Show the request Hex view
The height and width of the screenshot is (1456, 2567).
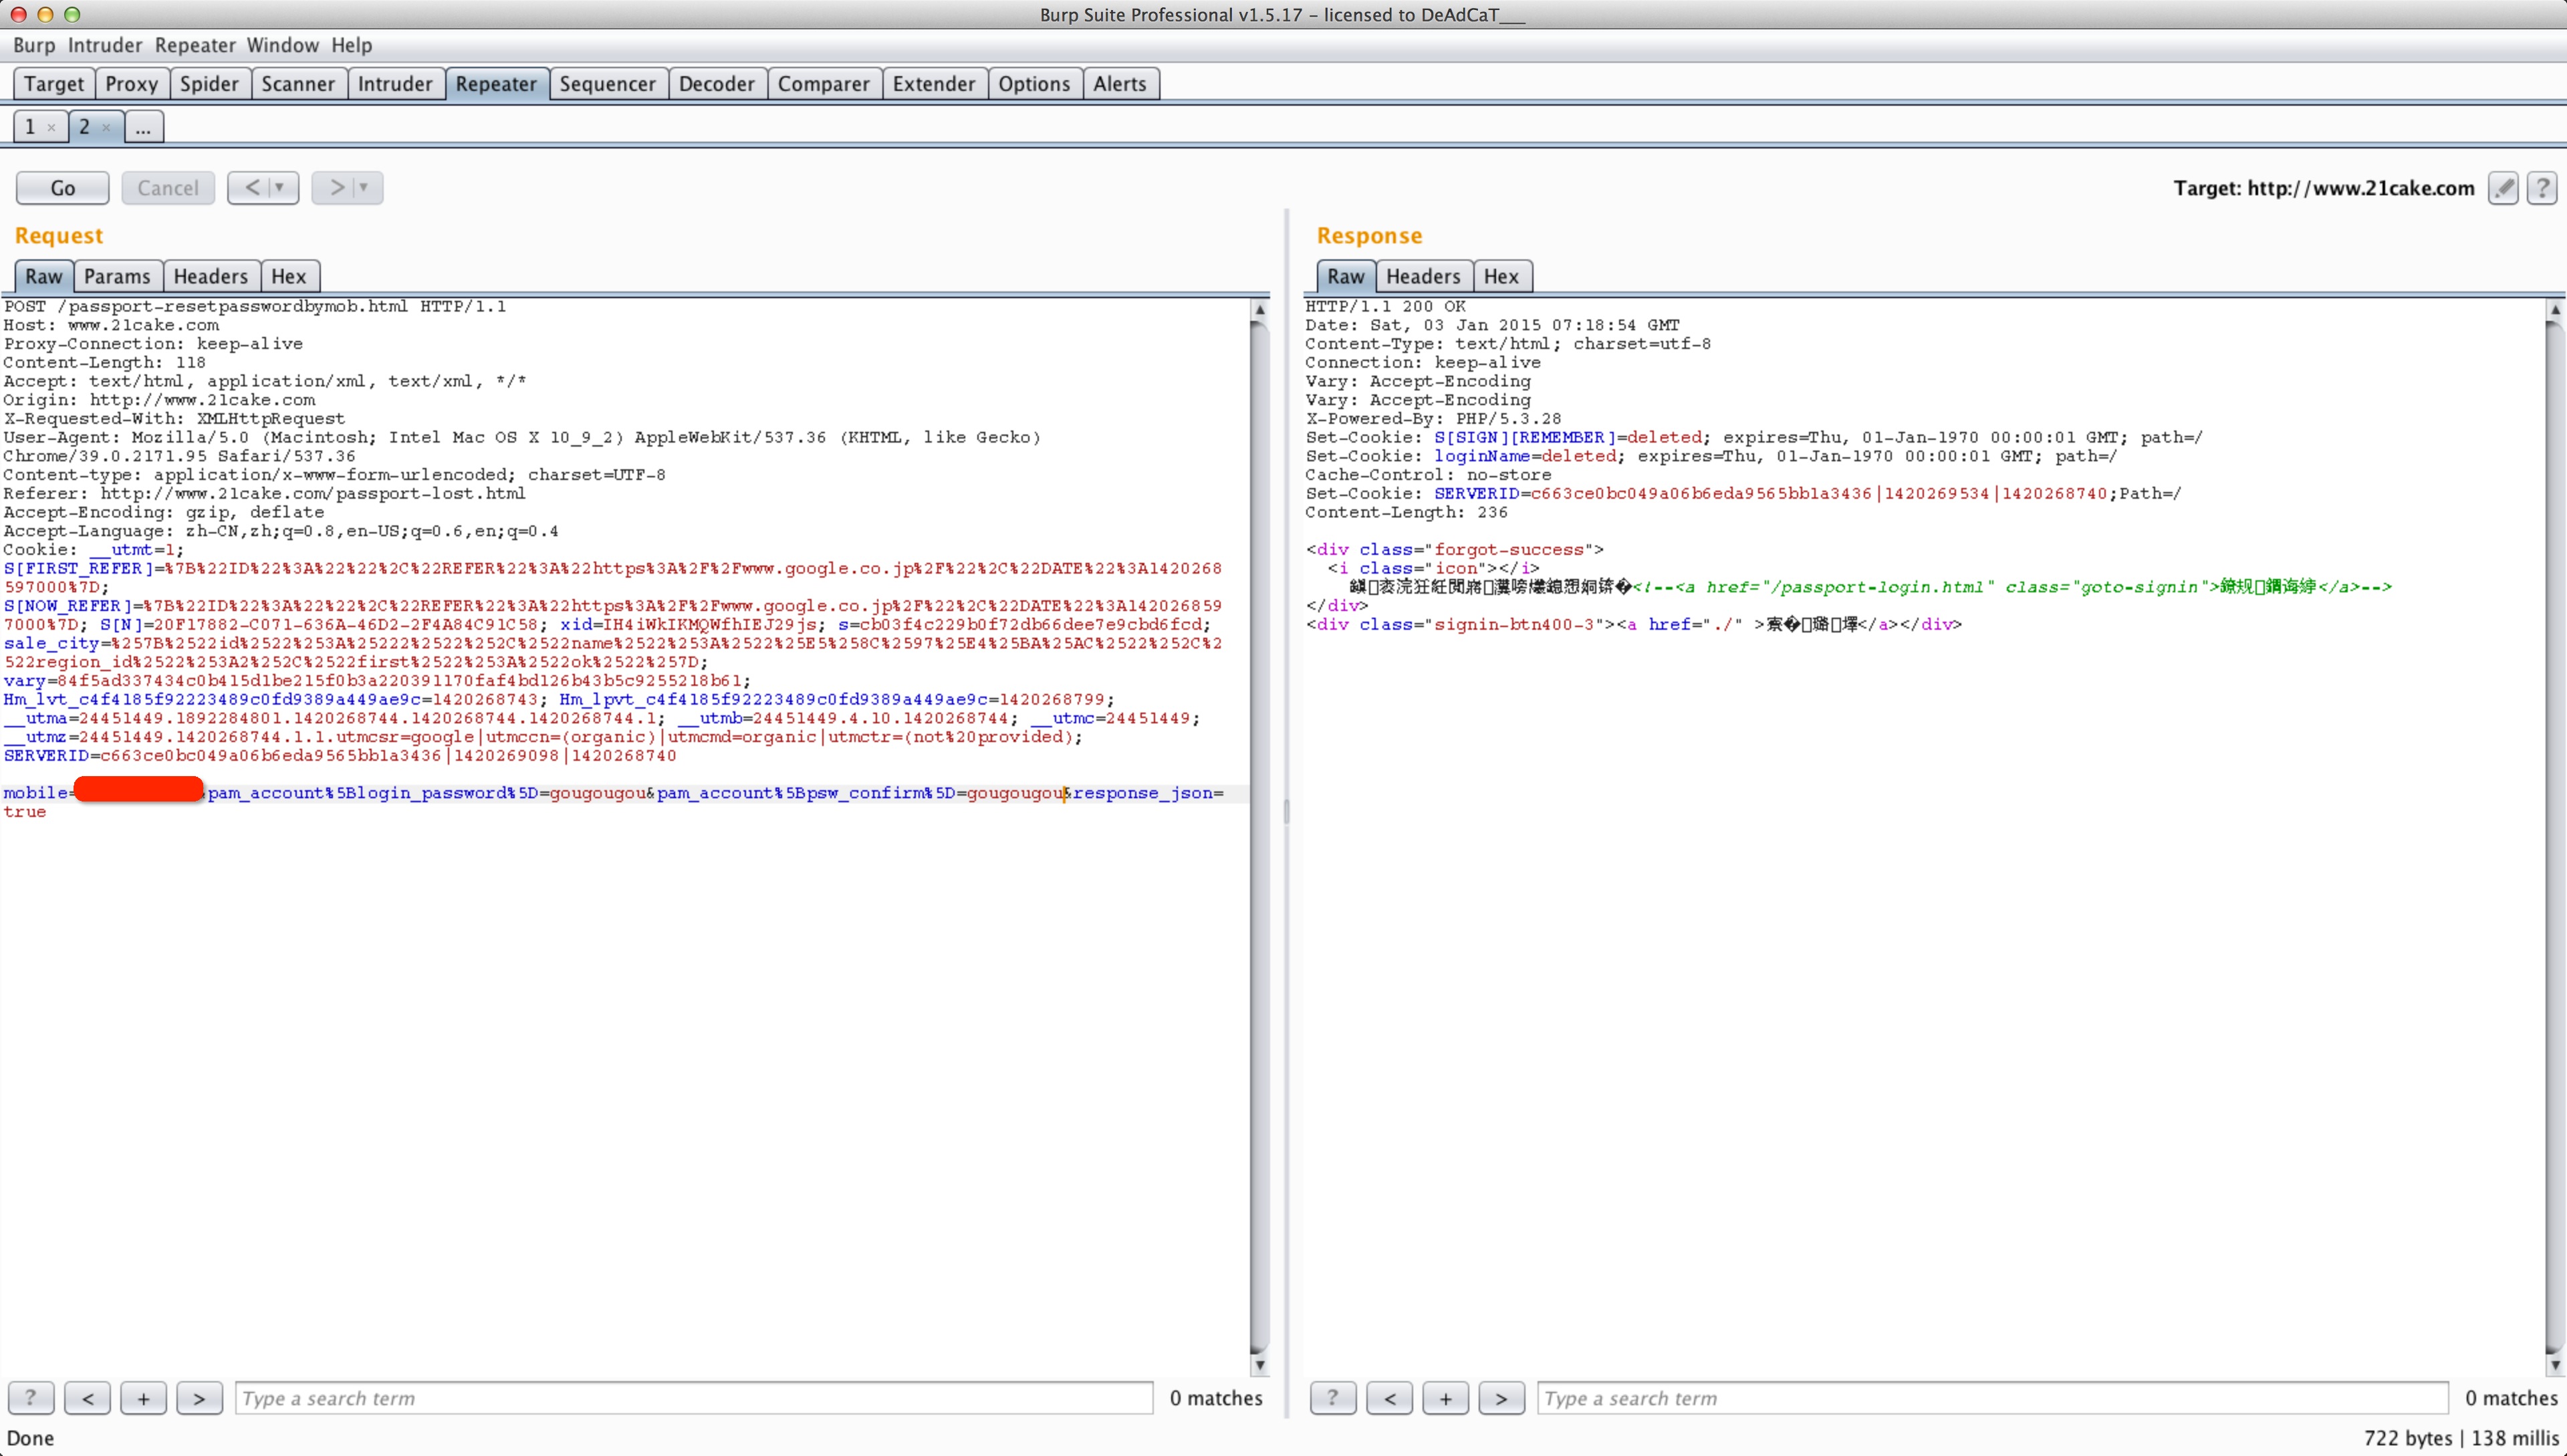(289, 276)
